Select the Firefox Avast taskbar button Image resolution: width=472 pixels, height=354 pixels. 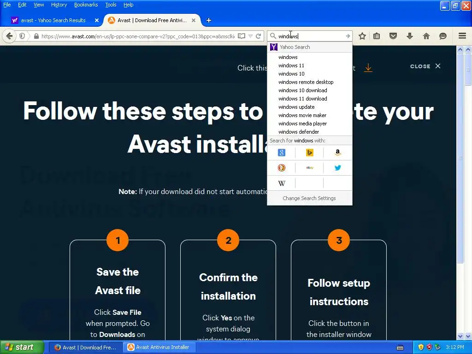(85, 348)
